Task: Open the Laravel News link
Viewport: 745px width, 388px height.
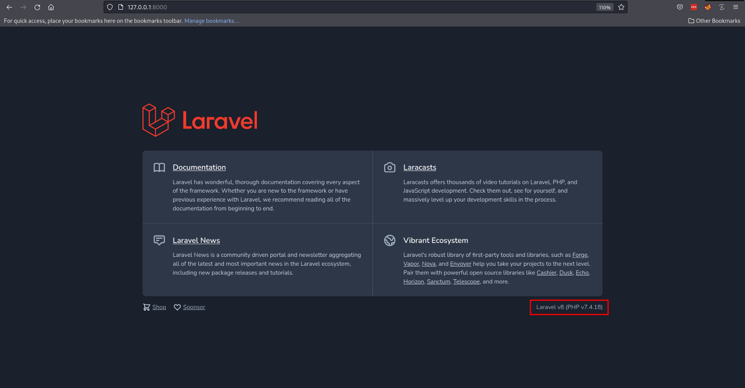Action: click(196, 240)
